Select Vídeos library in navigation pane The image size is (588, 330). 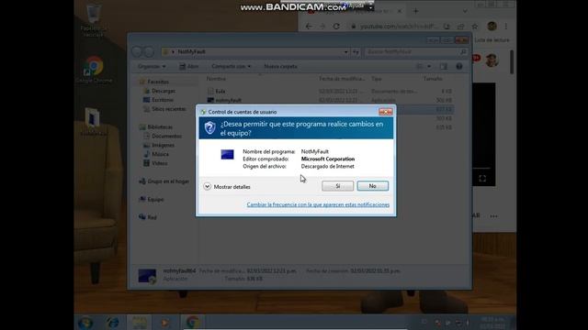(155, 163)
